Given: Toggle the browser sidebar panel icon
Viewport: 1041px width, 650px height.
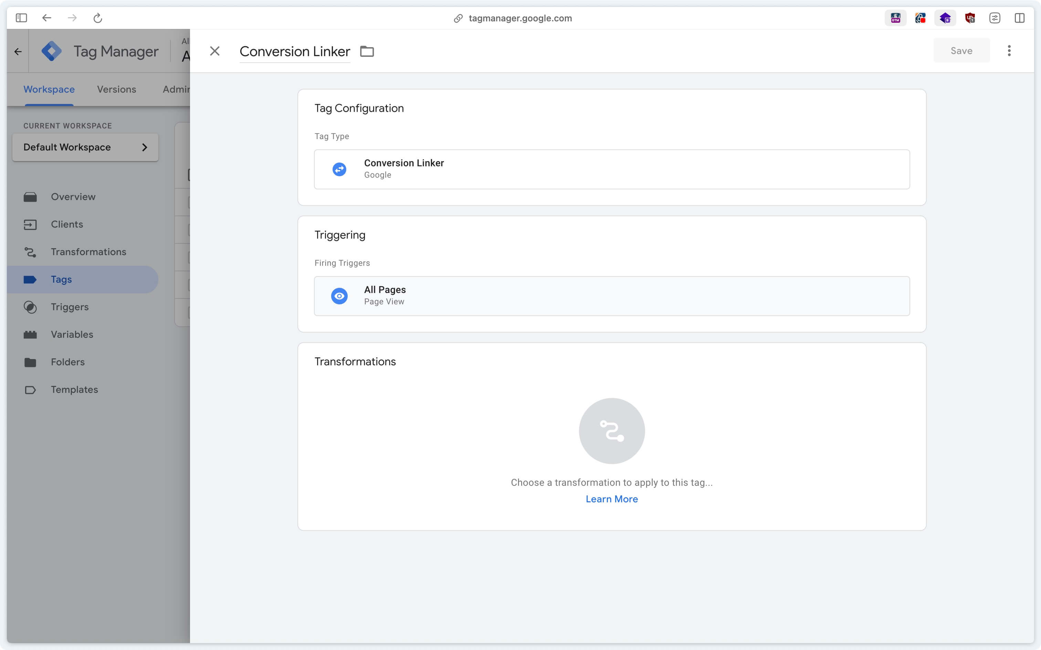Looking at the screenshot, I should point(21,18).
